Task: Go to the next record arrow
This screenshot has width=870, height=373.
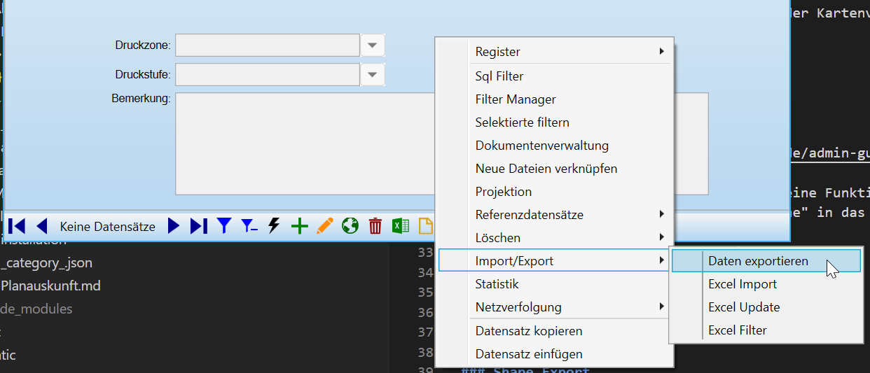Action: (x=174, y=226)
